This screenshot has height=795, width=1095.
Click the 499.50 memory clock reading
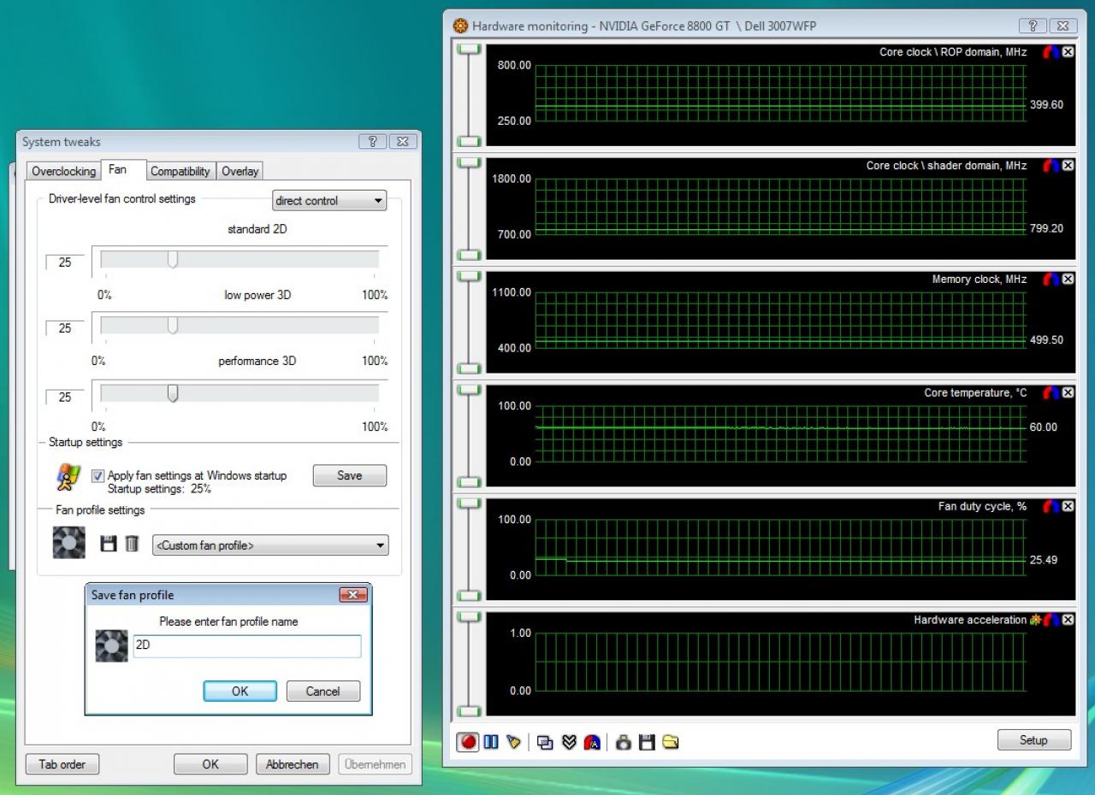[x=1046, y=340]
